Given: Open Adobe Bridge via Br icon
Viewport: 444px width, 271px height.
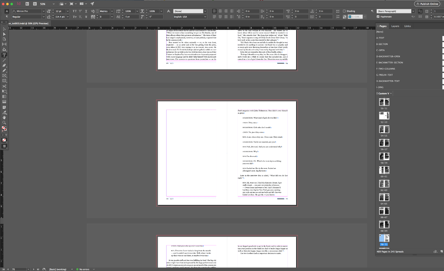Looking at the screenshot, I should point(27,4).
